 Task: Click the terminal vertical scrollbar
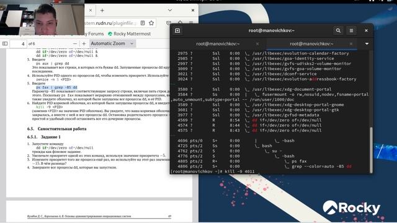[371, 149]
